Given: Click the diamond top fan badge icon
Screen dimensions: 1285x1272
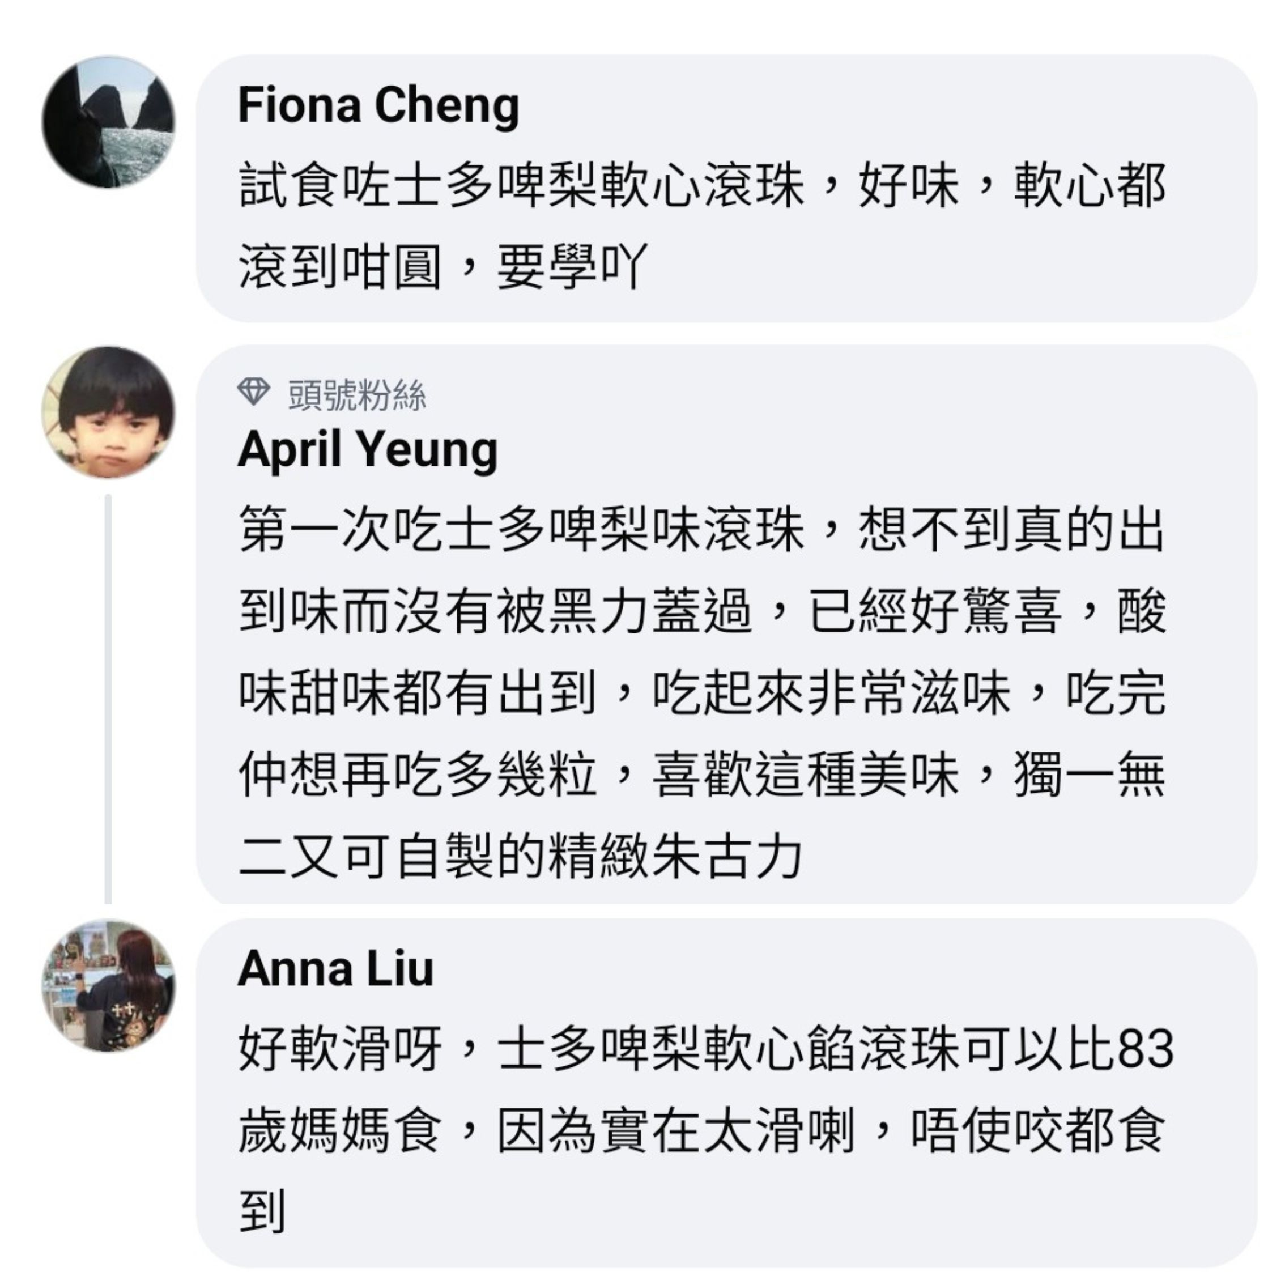Looking at the screenshot, I should coord(253,393).
